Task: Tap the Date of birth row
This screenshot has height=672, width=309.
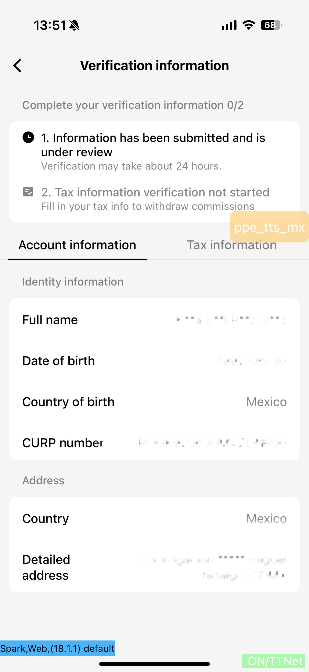Action: [x=154, y=361]
